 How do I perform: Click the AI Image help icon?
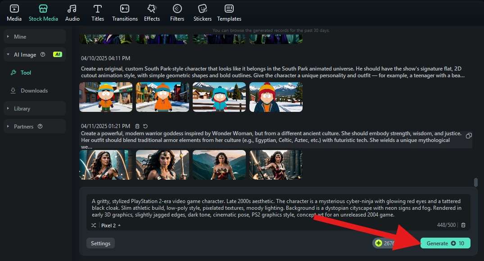(43, 54)
